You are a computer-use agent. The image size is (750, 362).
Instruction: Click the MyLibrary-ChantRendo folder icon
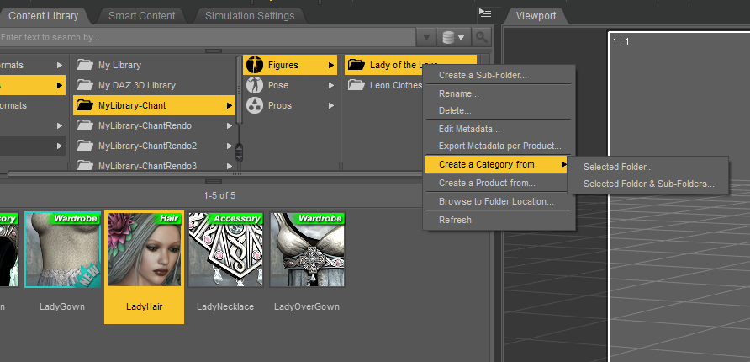coord(85,125)
